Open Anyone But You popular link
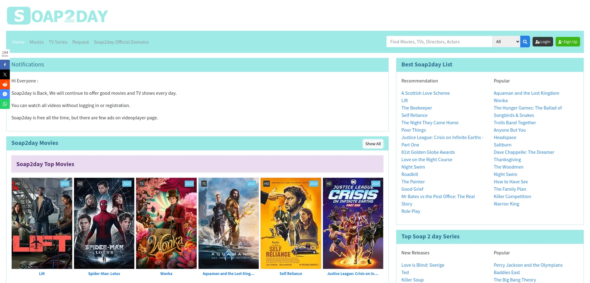The width and height of the screenshot is (590, 283). tap(509, 130)
